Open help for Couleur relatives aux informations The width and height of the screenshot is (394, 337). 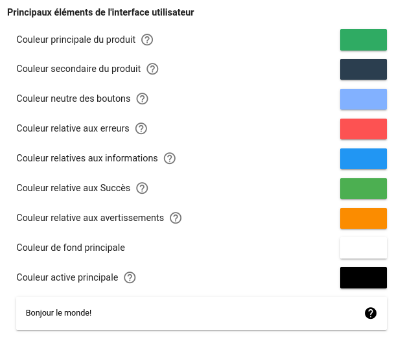170,158
